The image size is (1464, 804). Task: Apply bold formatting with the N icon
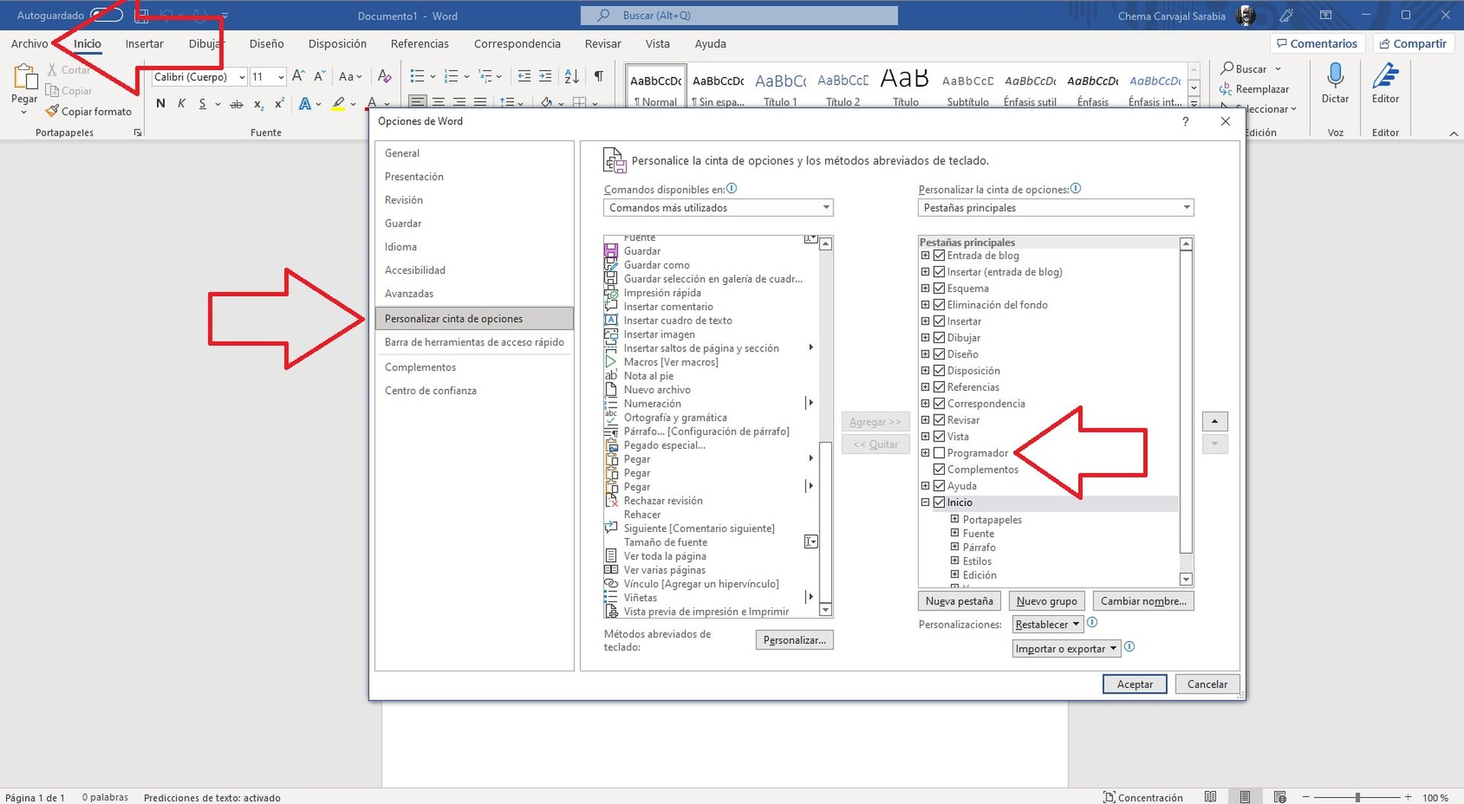click(160, 104)
